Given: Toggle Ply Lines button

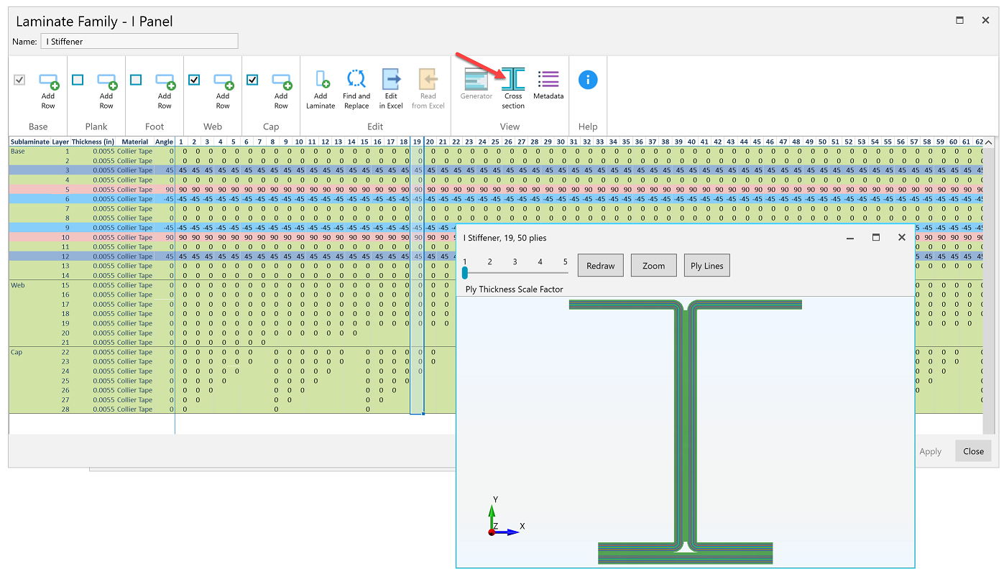Looking at the screenshot, I should (707, 265).
